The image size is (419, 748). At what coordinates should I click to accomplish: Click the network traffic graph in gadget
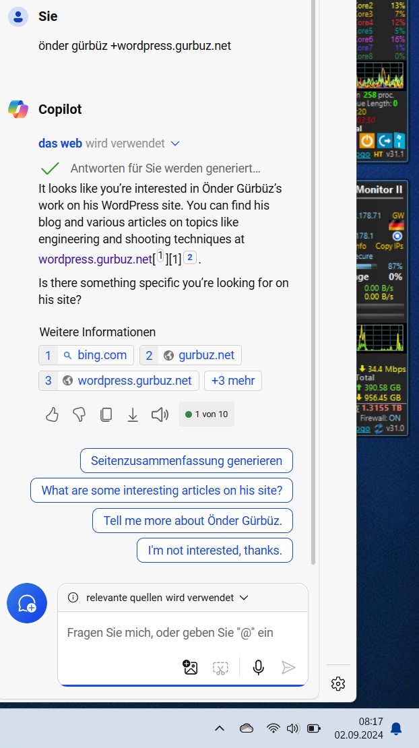click(x=381, y=338)
